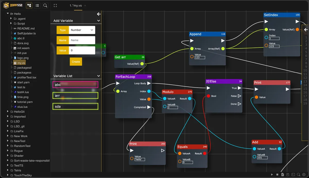Select the arr variable in list
This screenshot has width=309, height=178.
tap(75, 96)
